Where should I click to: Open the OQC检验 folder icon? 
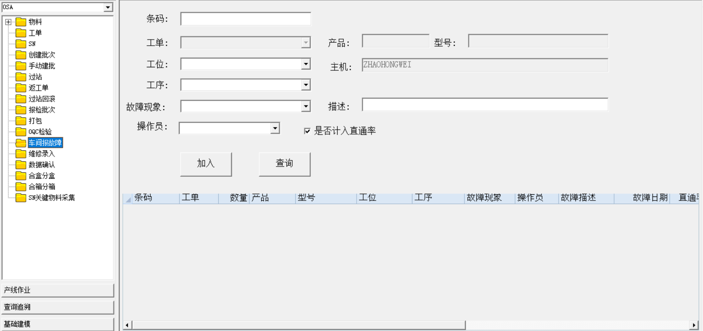(x=21, y=132)
